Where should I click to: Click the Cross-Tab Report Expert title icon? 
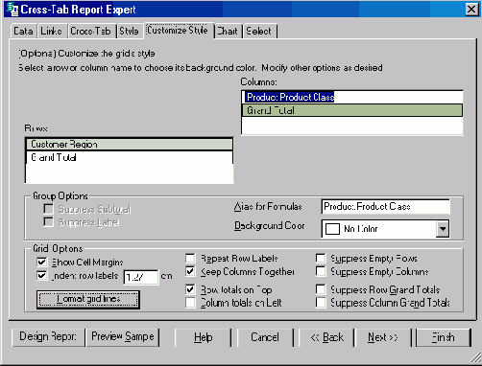coord(12,9)
